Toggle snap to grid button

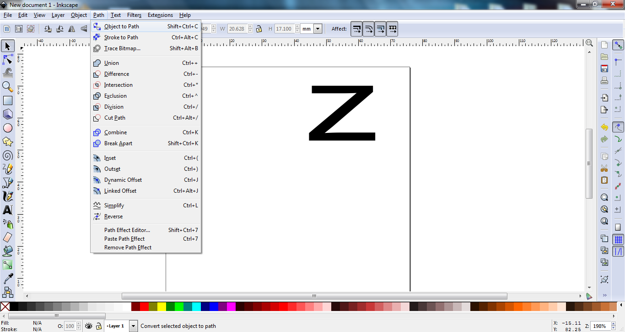coord(619,240)
